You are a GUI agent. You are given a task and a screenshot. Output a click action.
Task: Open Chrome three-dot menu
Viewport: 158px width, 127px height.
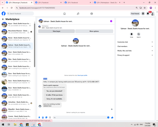coord(155,8)
